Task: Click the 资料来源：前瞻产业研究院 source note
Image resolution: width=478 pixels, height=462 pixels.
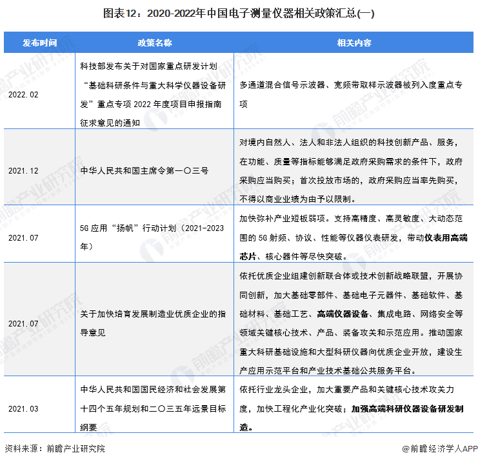Action: (x=55, y=448)
